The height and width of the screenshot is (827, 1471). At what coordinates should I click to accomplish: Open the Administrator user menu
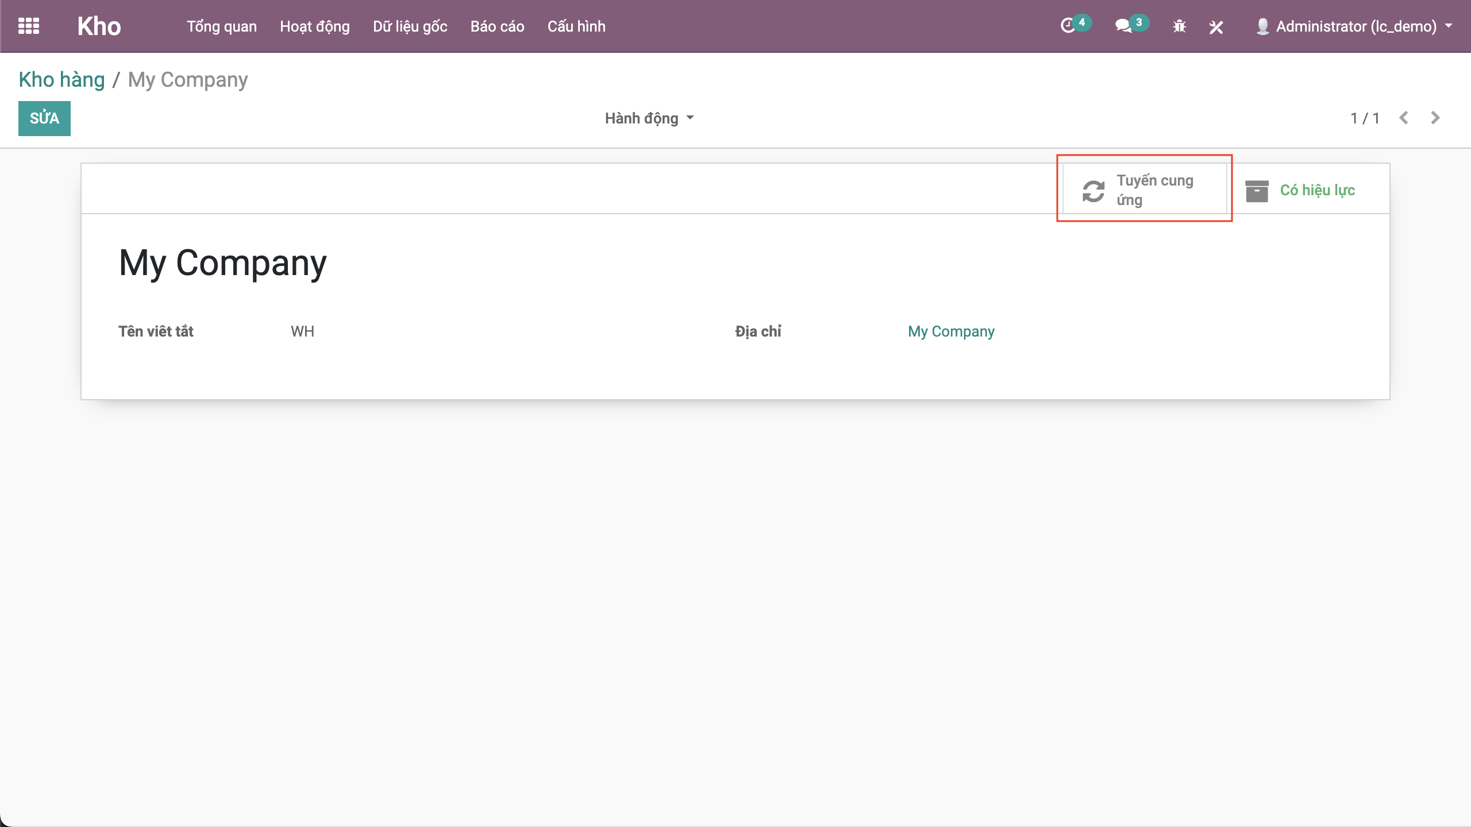pyautogui.click(x=1356, y=26)
